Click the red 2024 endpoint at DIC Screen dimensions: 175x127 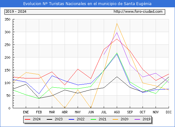tap(169, 74)
